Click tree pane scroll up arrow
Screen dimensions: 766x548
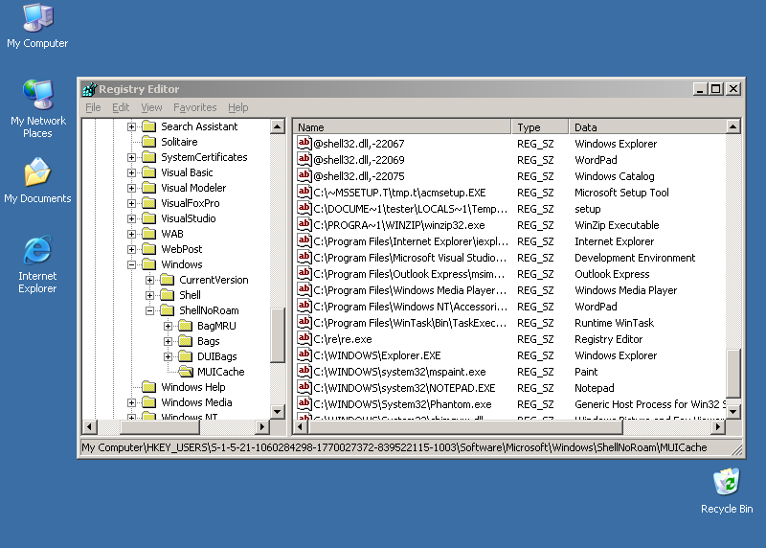pyautogui.click(x=278, y=126)
